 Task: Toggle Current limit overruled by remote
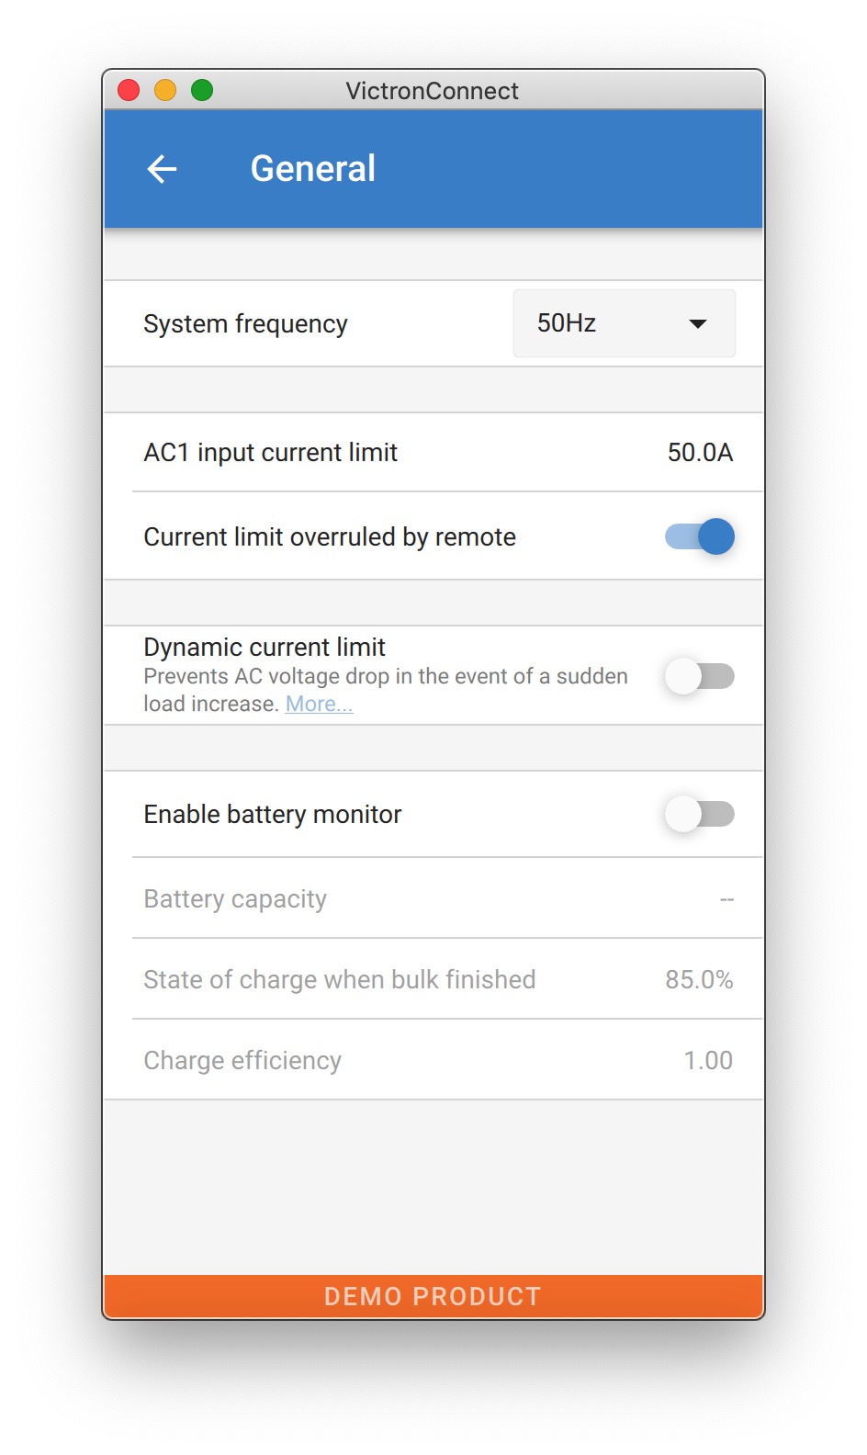[x=700, y=536]
